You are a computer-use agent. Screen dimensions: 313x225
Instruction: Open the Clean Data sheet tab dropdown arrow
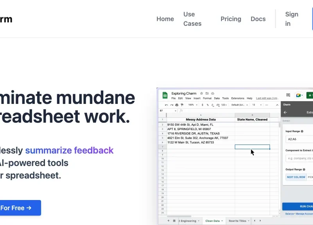[x=222, y=221]
